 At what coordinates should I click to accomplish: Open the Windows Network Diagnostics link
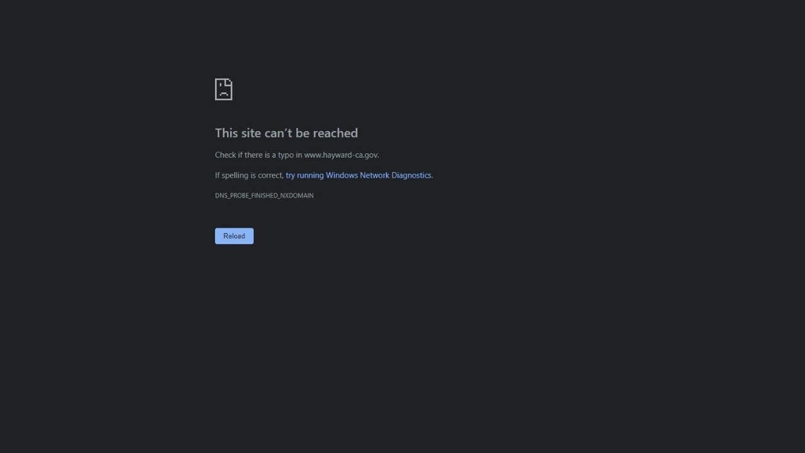(359, 175)
